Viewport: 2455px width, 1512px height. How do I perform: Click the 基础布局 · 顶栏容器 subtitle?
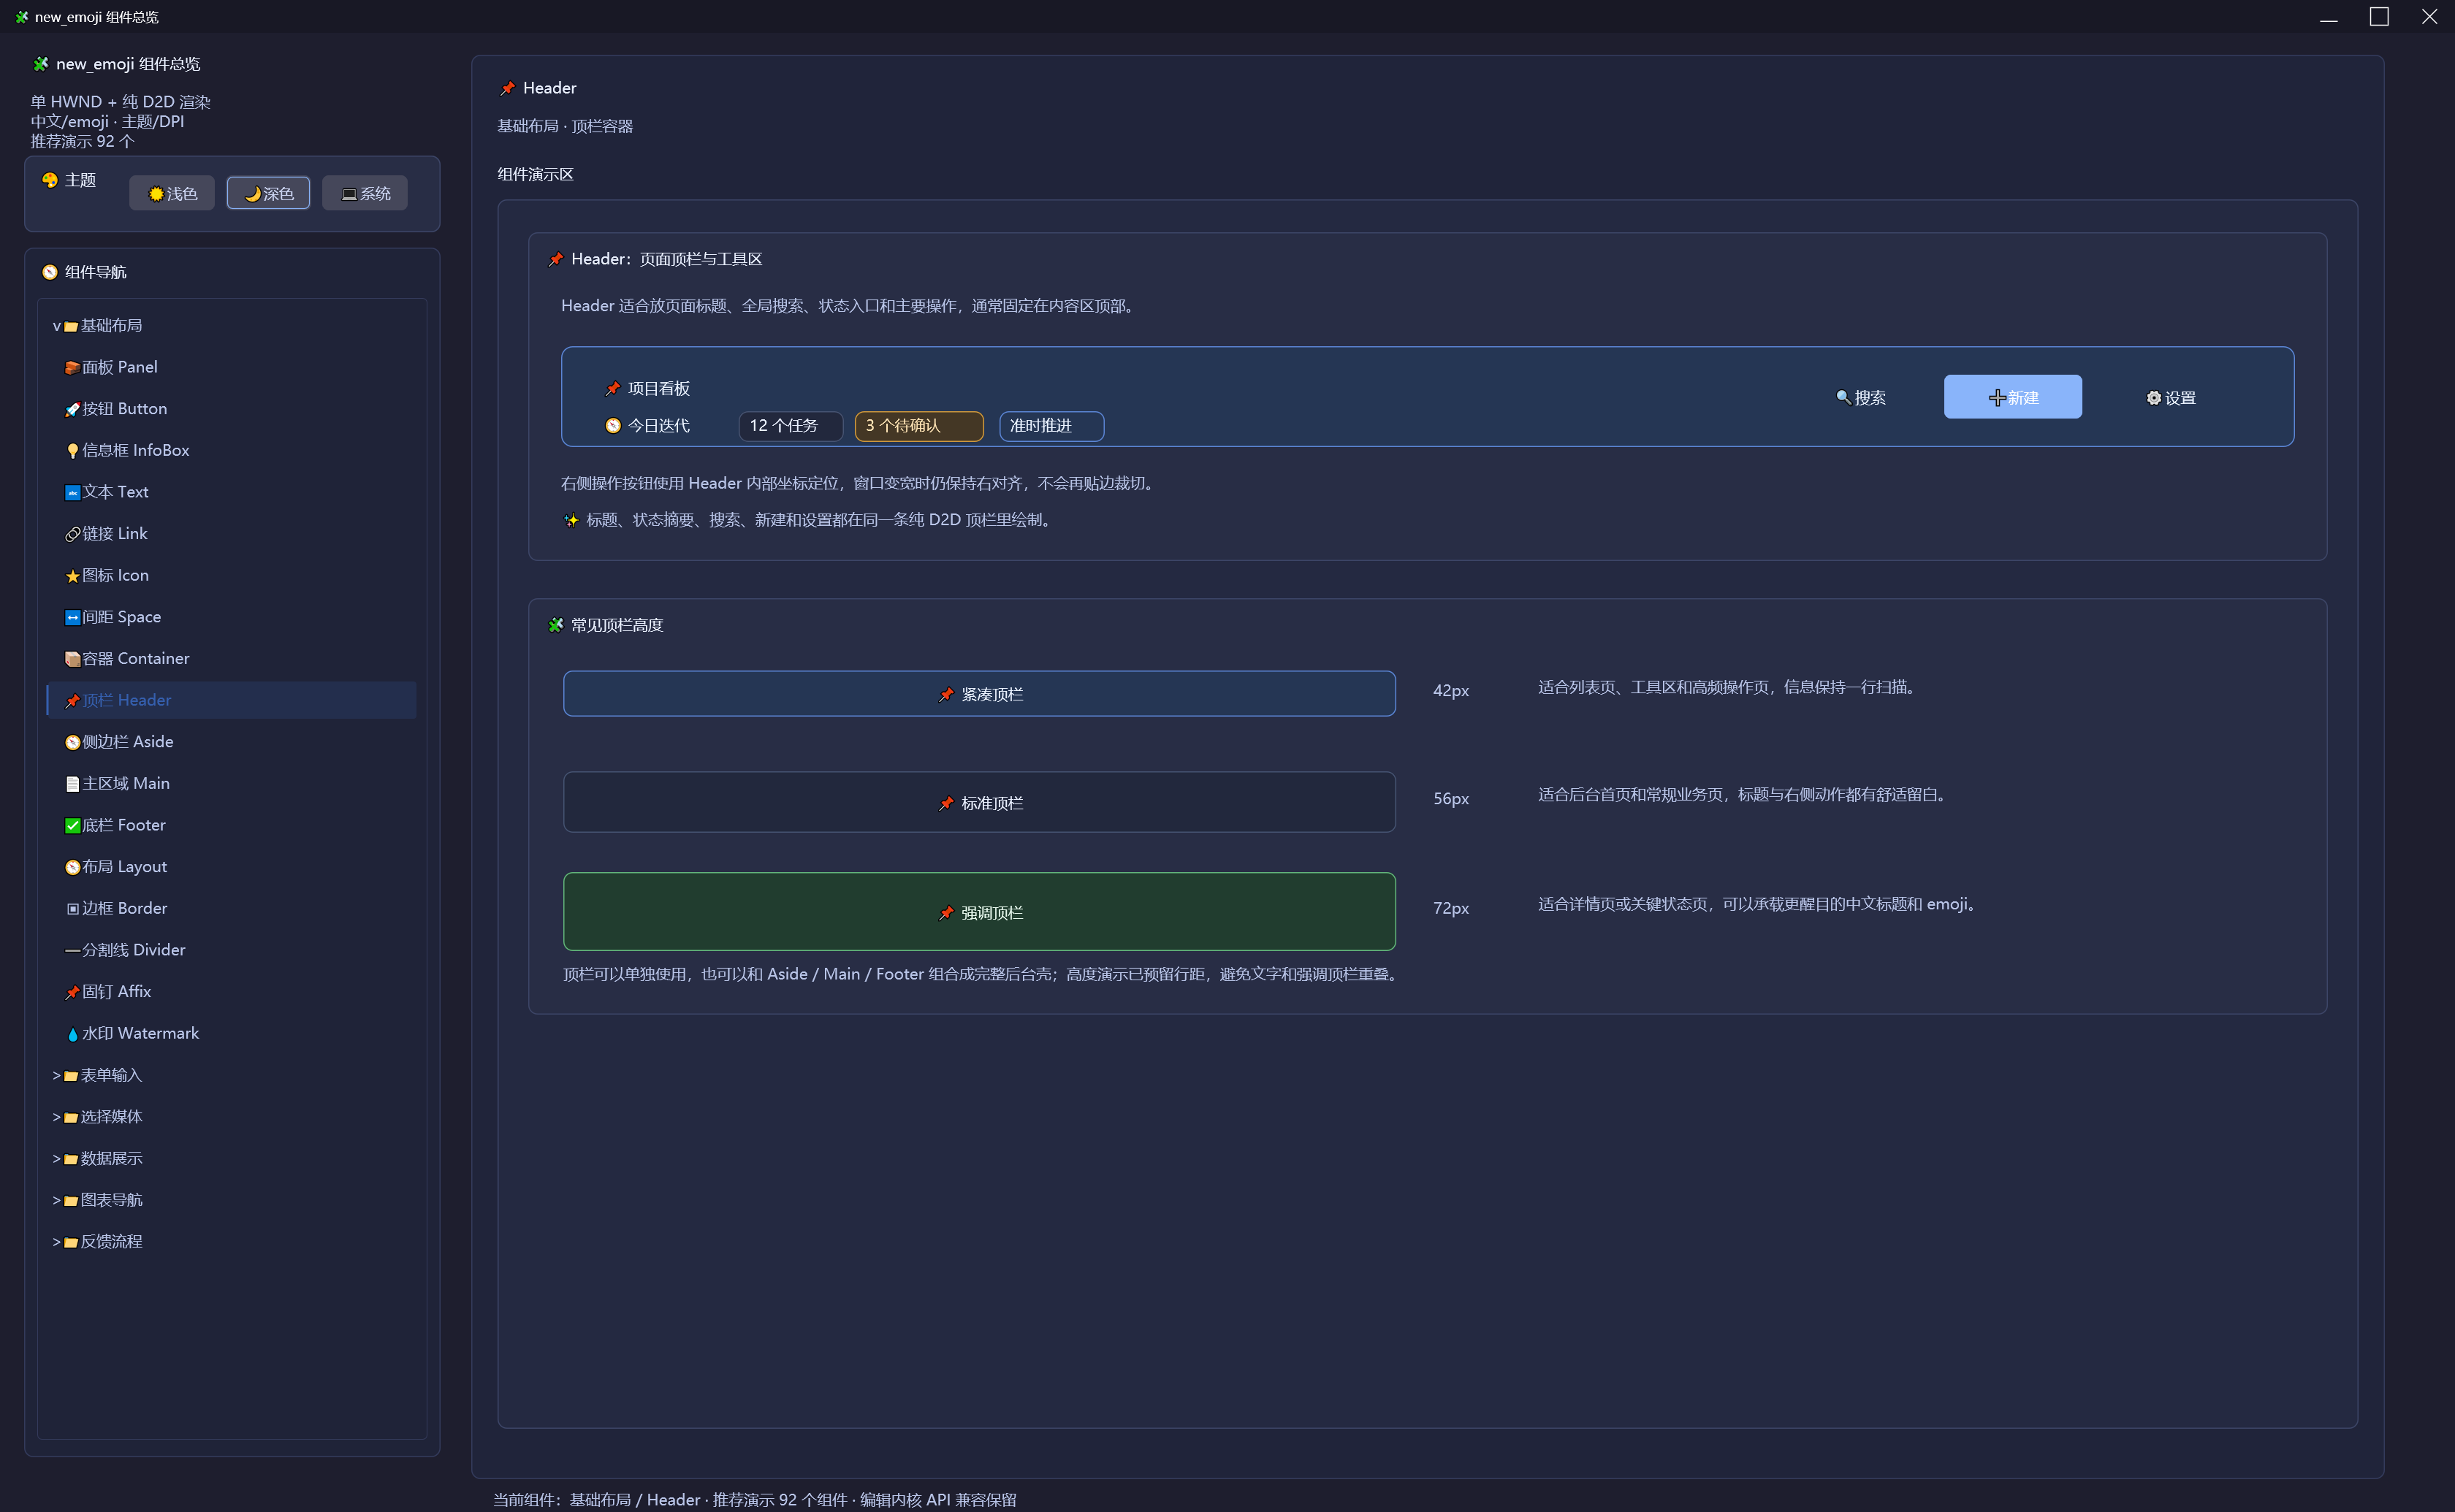[565, 127]
